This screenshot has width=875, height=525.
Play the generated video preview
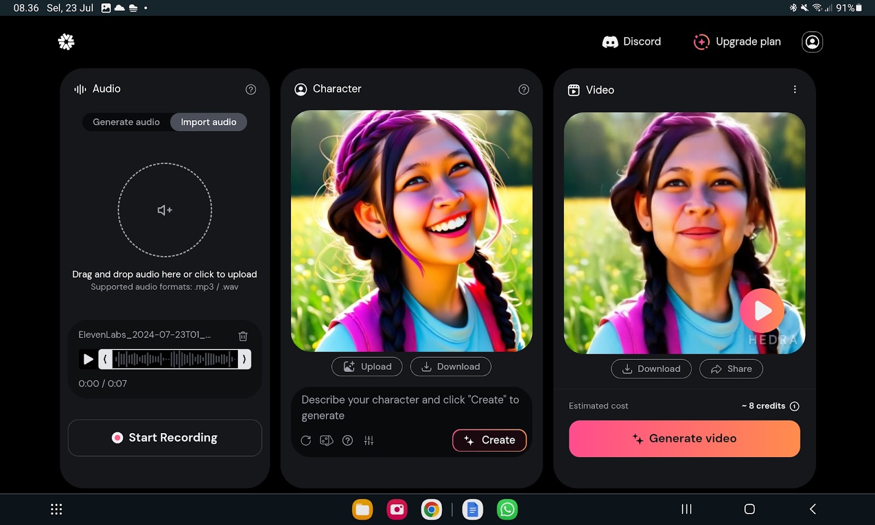(x=762, y=311)
